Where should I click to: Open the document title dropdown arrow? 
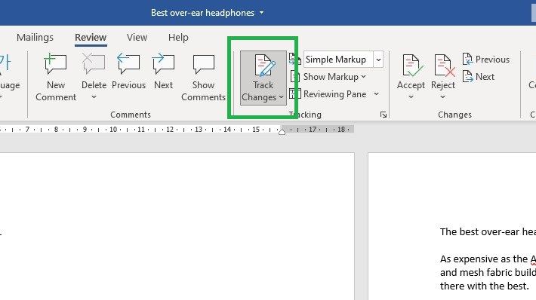[261, 13]
